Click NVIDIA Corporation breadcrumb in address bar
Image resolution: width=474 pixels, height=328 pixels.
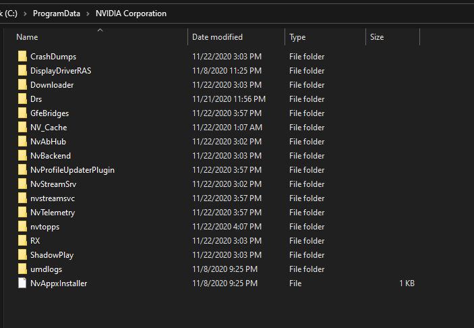point(131,13)
